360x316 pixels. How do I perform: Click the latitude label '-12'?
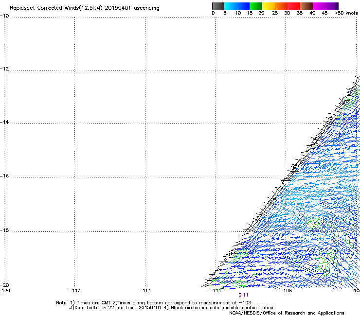point(4,69)
